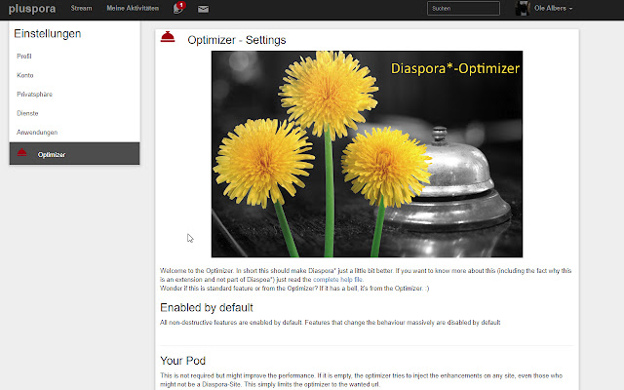Click the Enabled by default heading
The image size is (624, 390).
click(207, 308)
